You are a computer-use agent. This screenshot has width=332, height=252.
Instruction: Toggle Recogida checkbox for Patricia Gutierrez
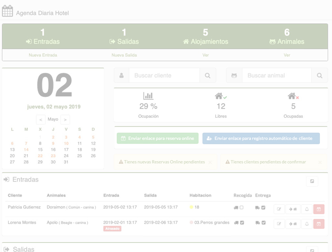tap(241, 208)
